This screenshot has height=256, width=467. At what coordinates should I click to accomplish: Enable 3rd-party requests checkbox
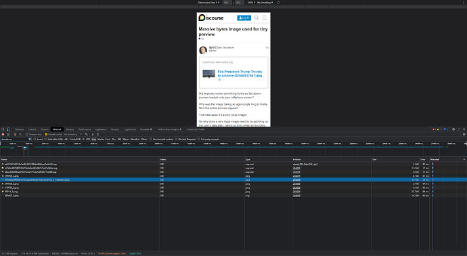pyautogui.click(x=199, y=140)
